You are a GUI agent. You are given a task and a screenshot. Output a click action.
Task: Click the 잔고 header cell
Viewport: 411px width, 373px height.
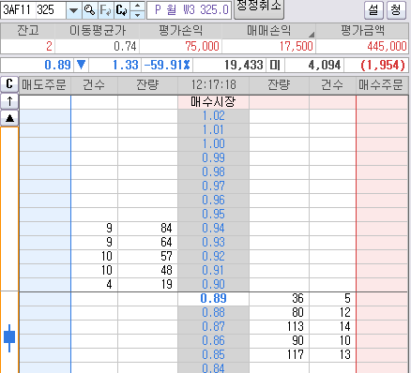click(28, 31)
